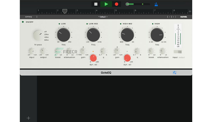This screenshot has height=122, width=212.
Task: Click the HIGH MID band freq knob
Action: [127, 35]
